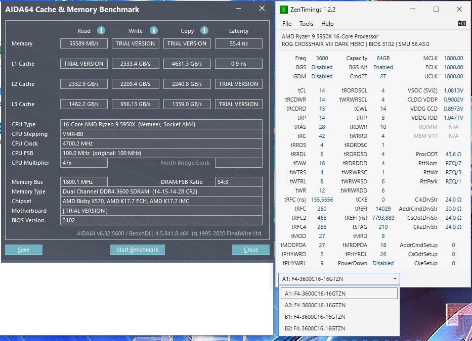Click the GDM Disabled value
472x341 pixels.
(322, 76)
